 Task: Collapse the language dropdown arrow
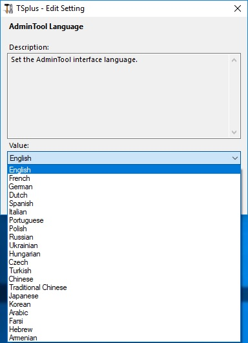(x=235, y=158)
